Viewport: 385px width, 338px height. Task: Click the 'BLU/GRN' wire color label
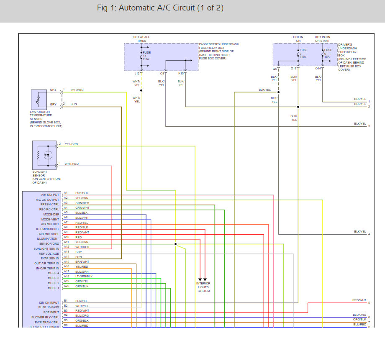(82, 272)
